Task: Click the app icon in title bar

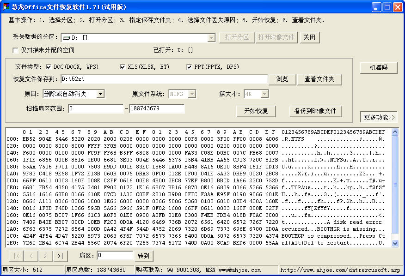Action: click(6, 7)
